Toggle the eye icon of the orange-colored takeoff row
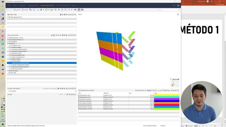226x127 pixels. 79,103
